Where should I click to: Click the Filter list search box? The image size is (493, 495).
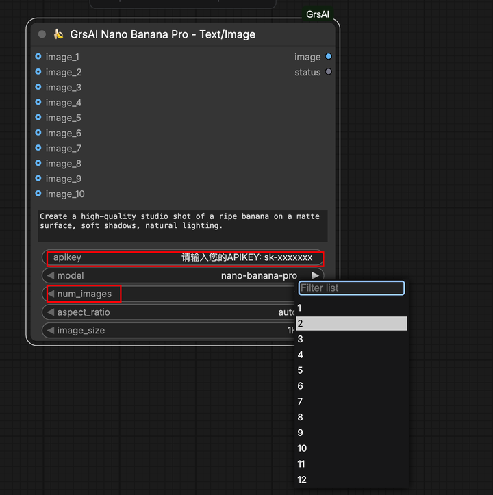pos(351,288)
